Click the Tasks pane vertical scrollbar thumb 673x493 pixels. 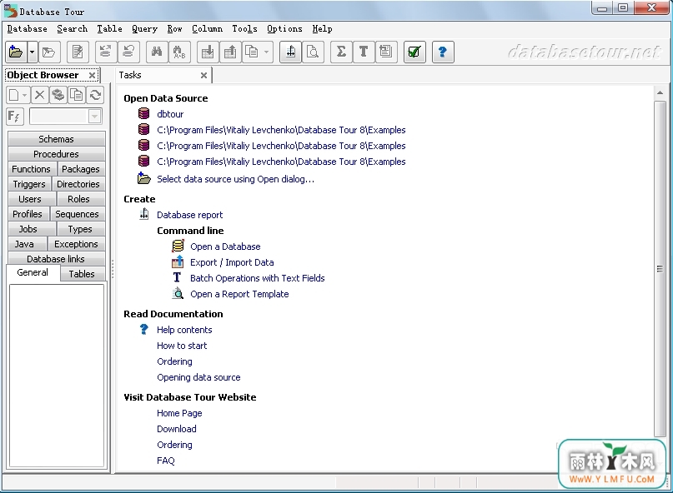660,269
